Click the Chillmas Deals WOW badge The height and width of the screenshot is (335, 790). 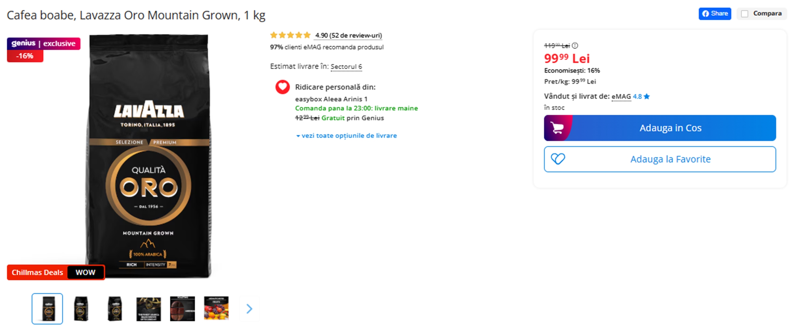(x=56, y=272)
